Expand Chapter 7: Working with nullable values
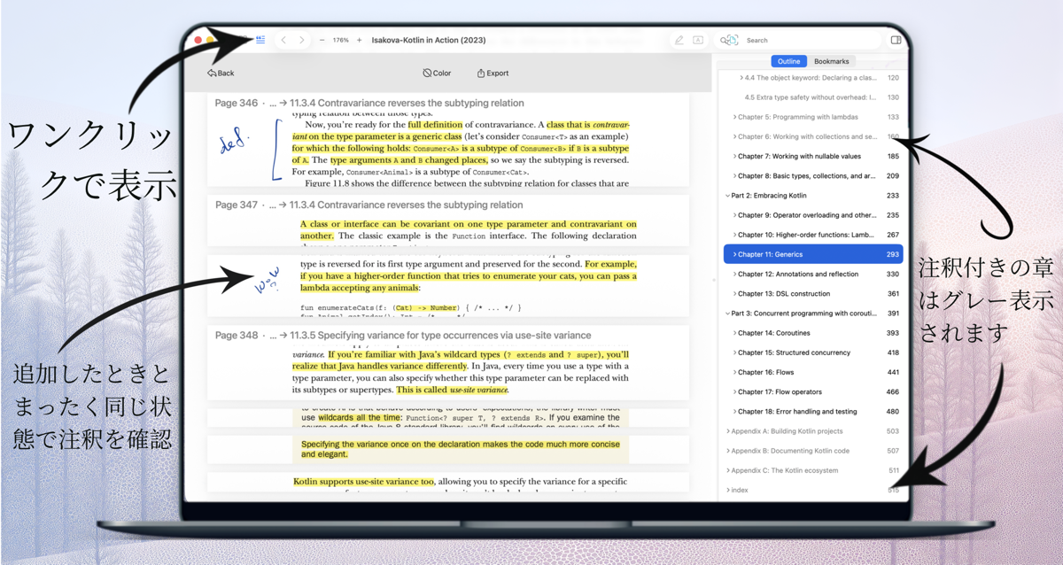1063x565 pixels. [x=734, y=156]
